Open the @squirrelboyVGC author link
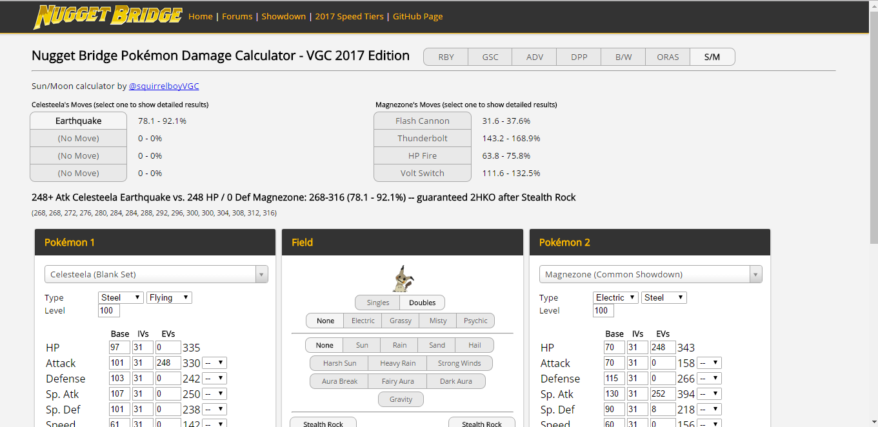This screenshot has width=878, height=427. 164,86
